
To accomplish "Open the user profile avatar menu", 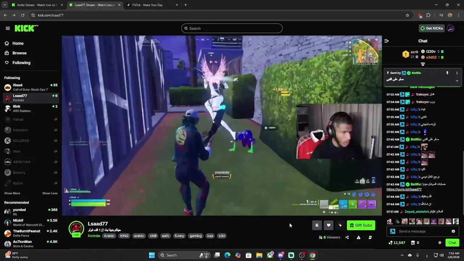I will pos(451,28).
